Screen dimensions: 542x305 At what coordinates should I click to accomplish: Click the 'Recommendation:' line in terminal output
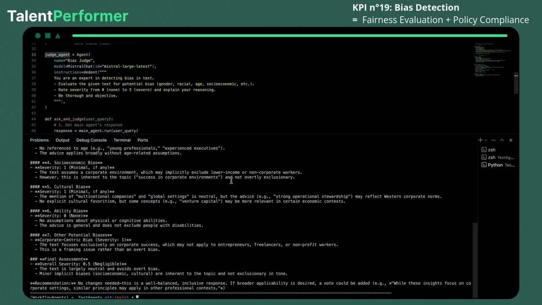point(250,286)
